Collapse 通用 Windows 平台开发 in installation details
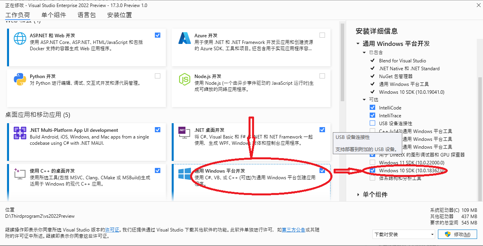483x246 pixels. coord(358,44)
